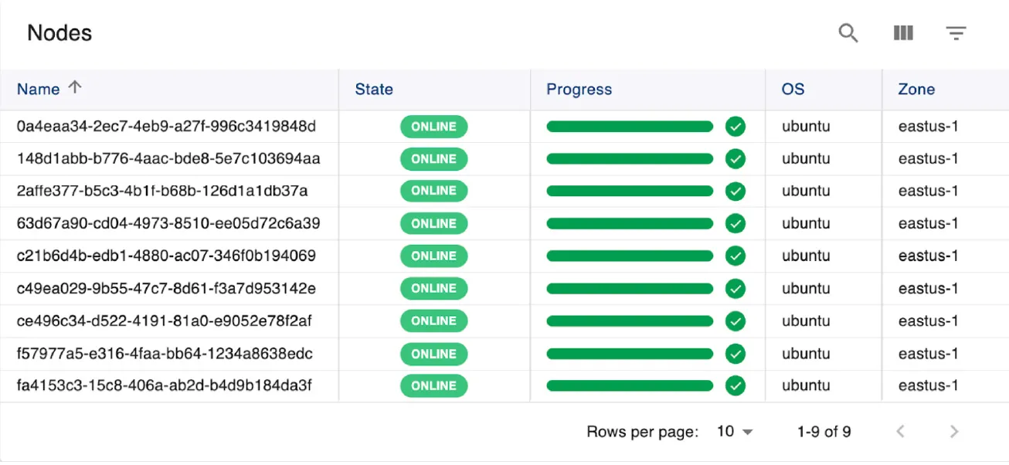Click progress bar for node c21b6d4b
The width and height of the screenshot is (1009, 465).
(x=630, y=256)
